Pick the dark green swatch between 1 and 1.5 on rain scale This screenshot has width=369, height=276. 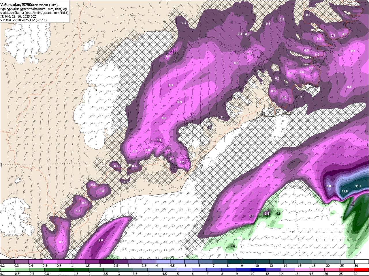66,270
